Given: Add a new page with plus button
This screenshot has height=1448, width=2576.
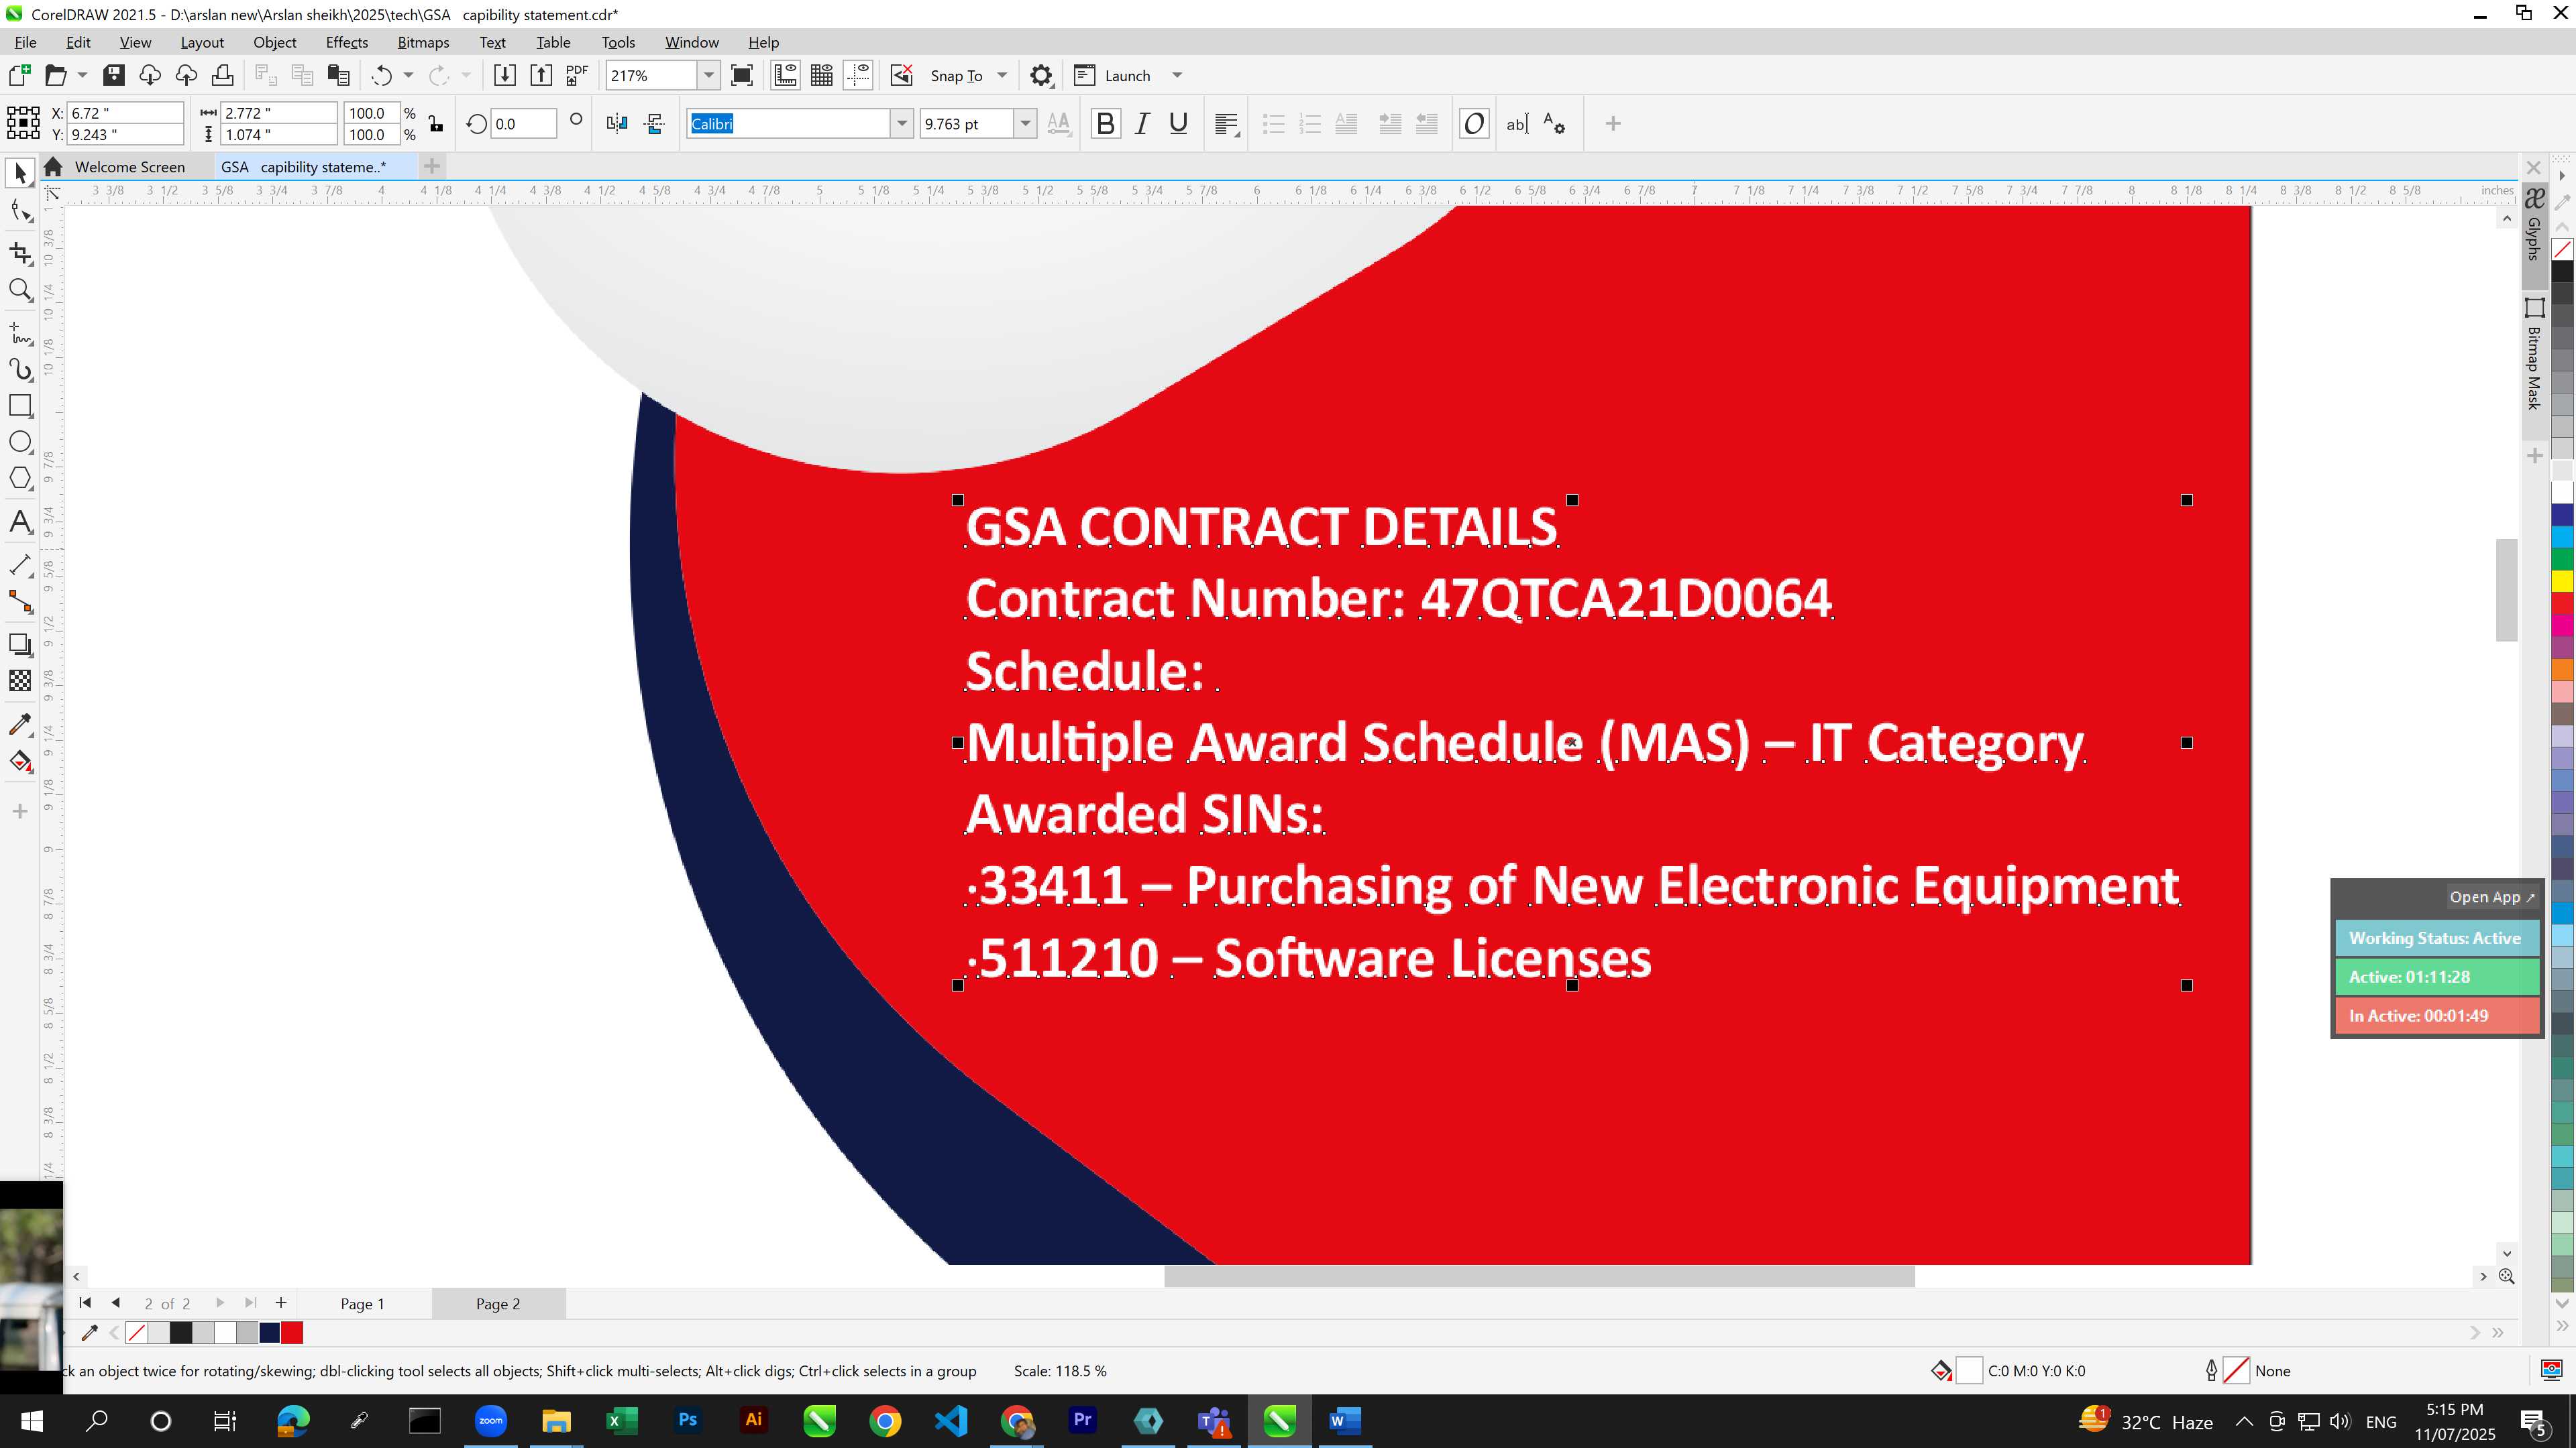Looking at the screenshot, I should click(281, 1302).
